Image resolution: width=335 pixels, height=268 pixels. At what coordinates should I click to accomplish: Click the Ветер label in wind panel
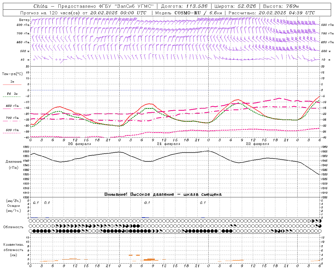coord(24,20)
